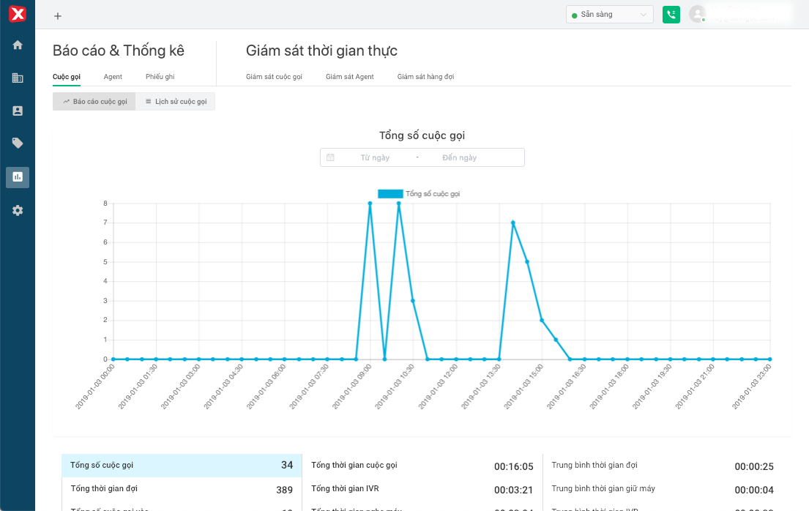Click the green phone call button

point(671,15)
